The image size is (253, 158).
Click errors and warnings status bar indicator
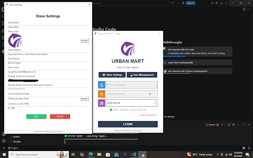tap(13, 148)
